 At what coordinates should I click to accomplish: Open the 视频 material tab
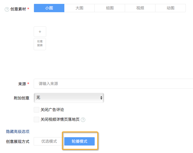click(140, 8)
